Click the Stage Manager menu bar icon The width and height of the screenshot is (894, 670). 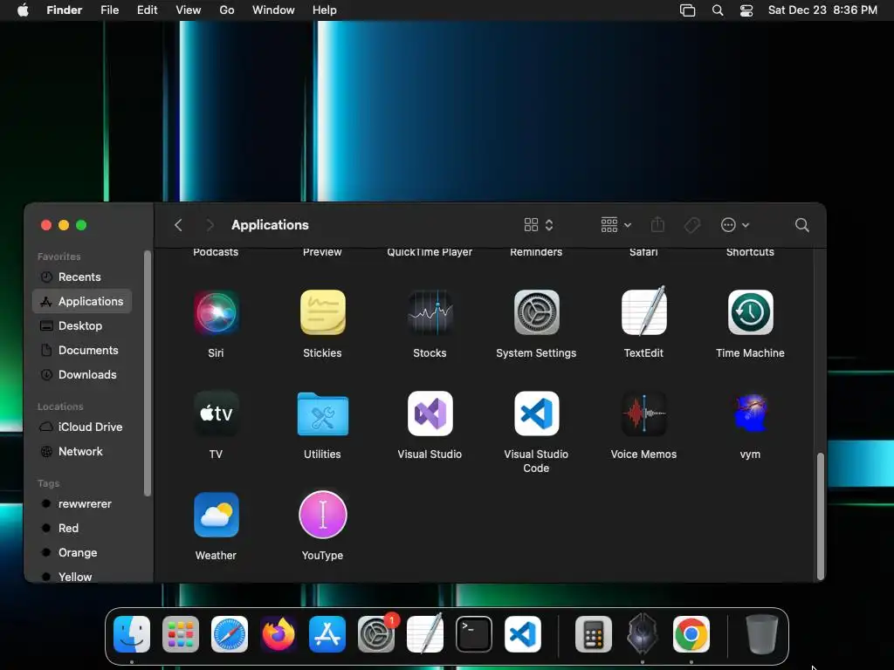pyautogui.click(x=688, y=10)
